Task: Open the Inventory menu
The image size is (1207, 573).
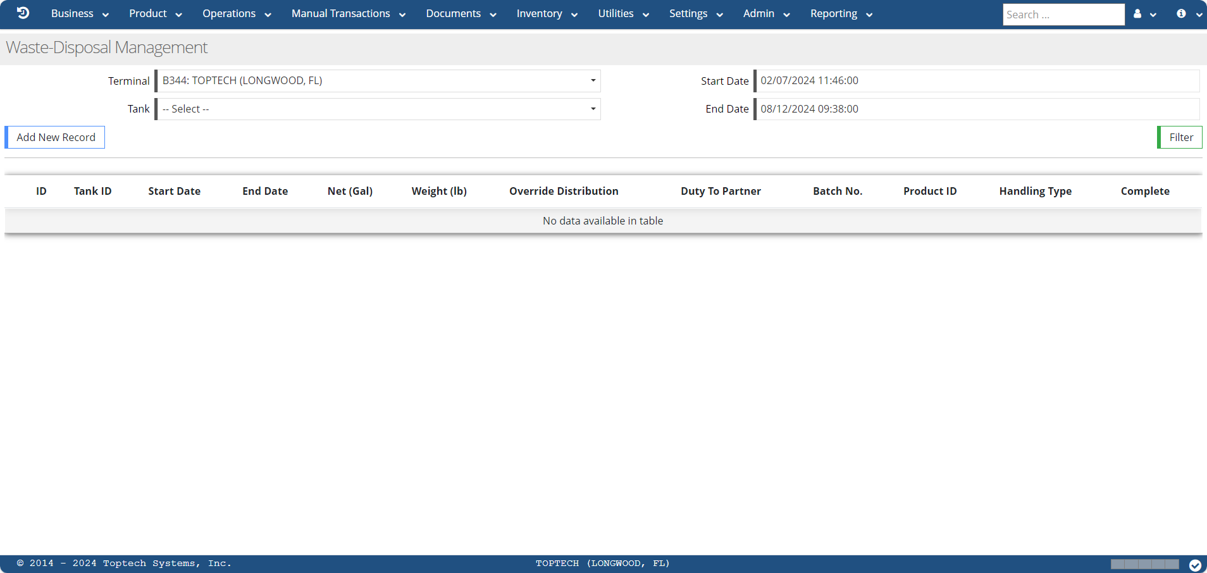Action: click(547, 14)
